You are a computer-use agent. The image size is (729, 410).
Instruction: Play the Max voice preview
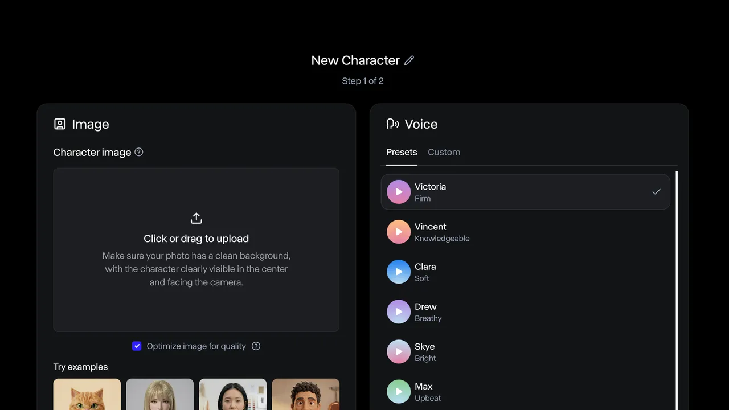(399, 391)
